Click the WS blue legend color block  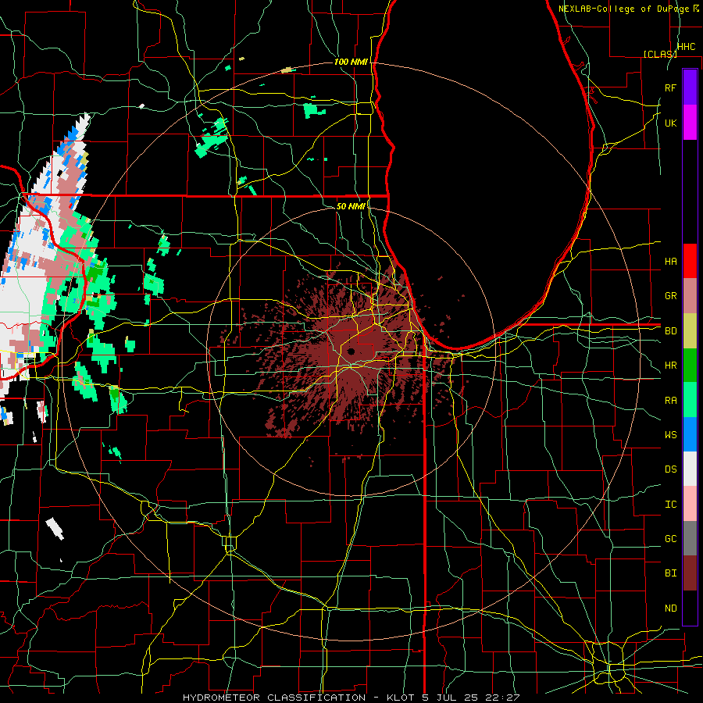(x=690, y=434)
